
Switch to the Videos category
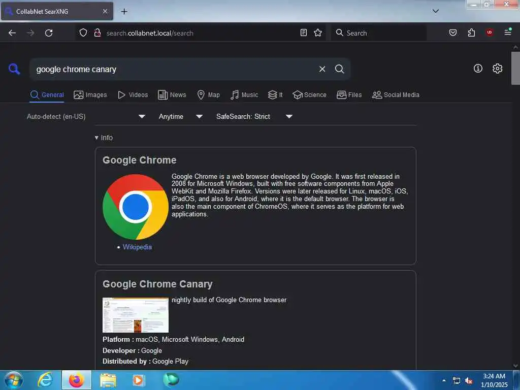pos(133,95)
